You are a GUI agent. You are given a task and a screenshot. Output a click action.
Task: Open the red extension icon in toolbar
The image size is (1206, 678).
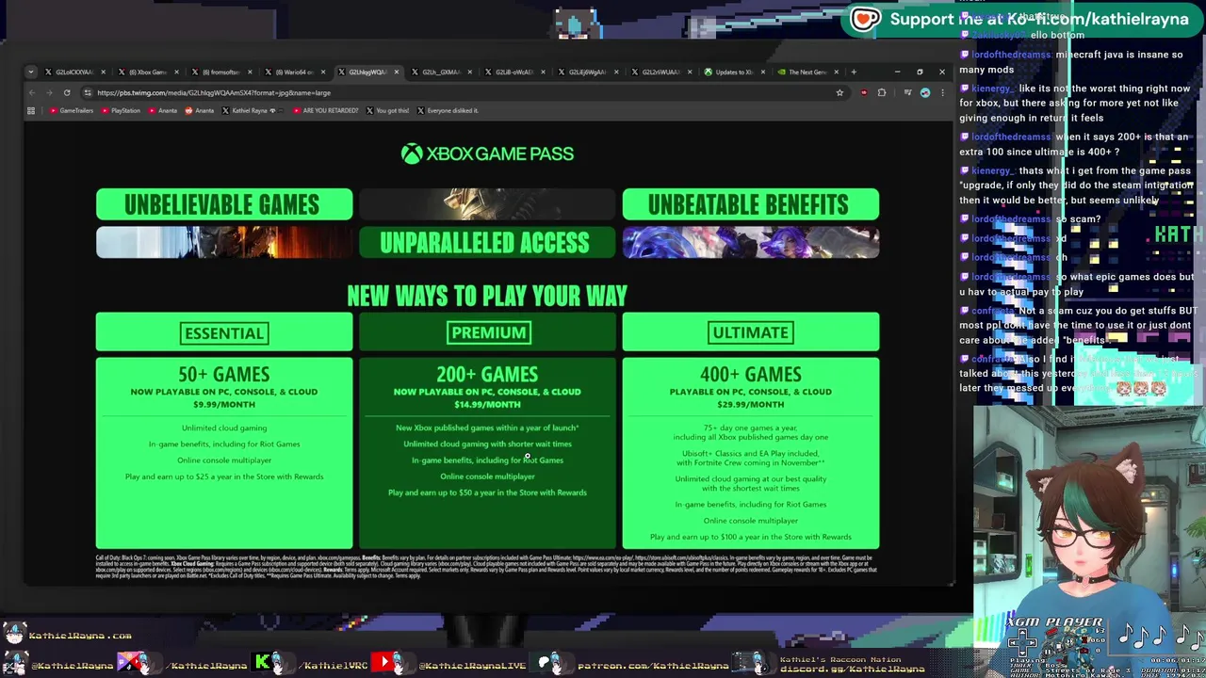click(863, 92)
